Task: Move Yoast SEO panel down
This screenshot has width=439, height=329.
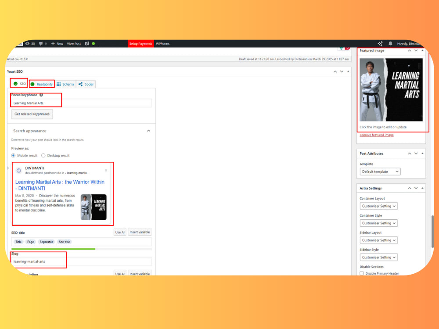Action: tap(342, 72)
